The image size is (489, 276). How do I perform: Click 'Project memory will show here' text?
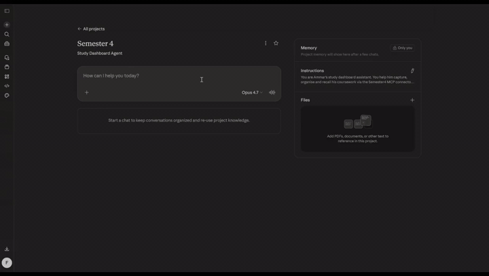click(x=340, y=54)
